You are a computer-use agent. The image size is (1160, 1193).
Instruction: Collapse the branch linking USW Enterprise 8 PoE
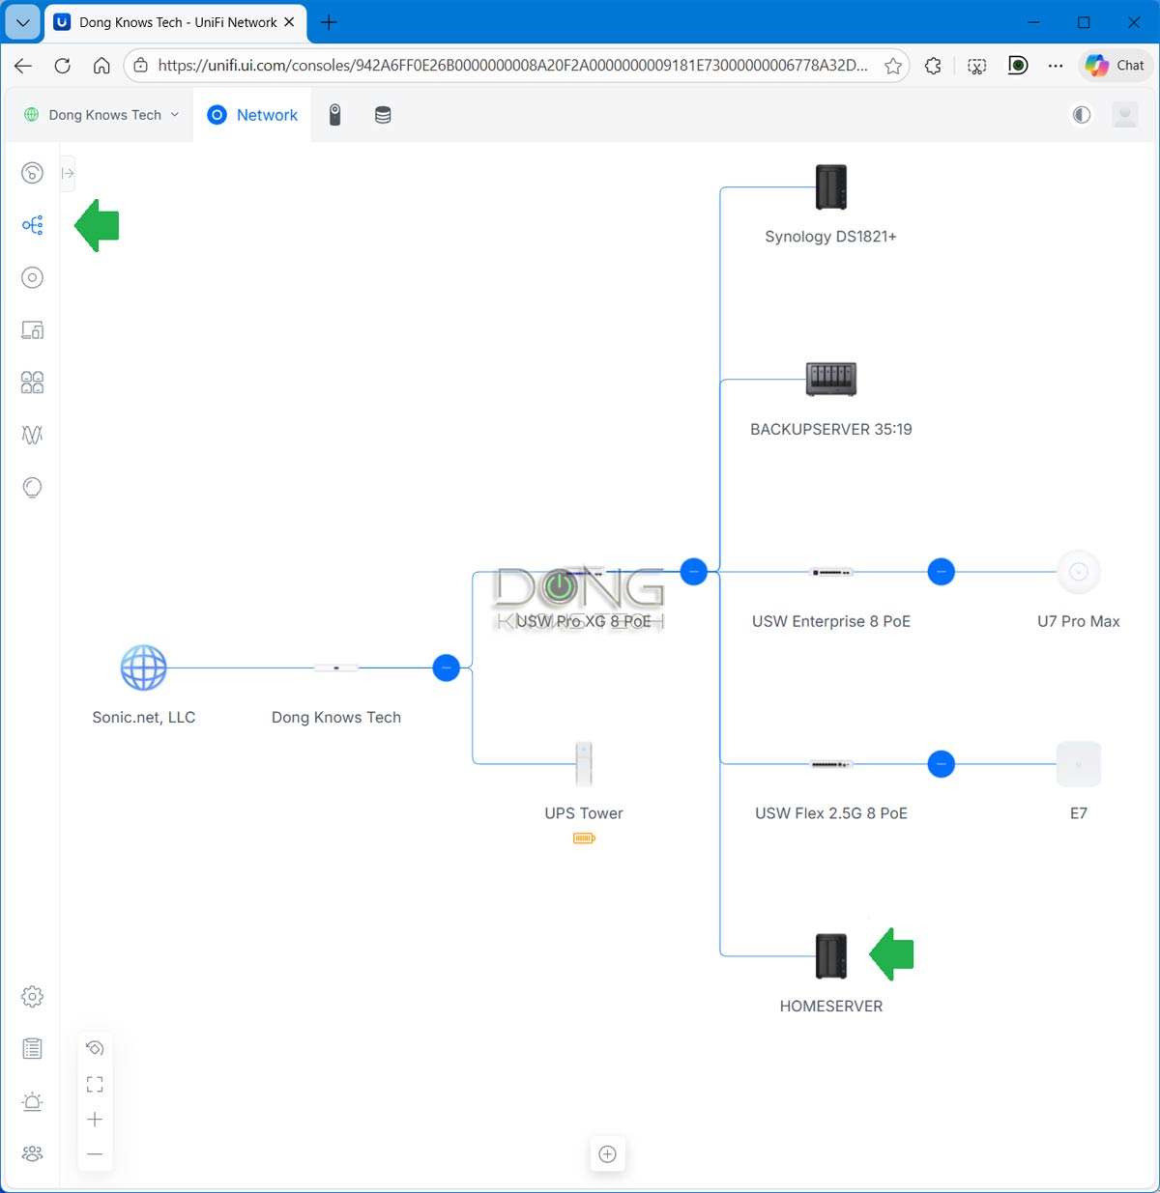[941, 571]
